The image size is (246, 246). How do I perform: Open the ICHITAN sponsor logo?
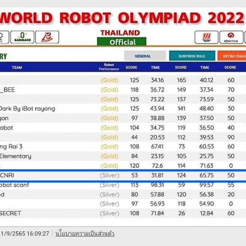[x=231, y=38]
